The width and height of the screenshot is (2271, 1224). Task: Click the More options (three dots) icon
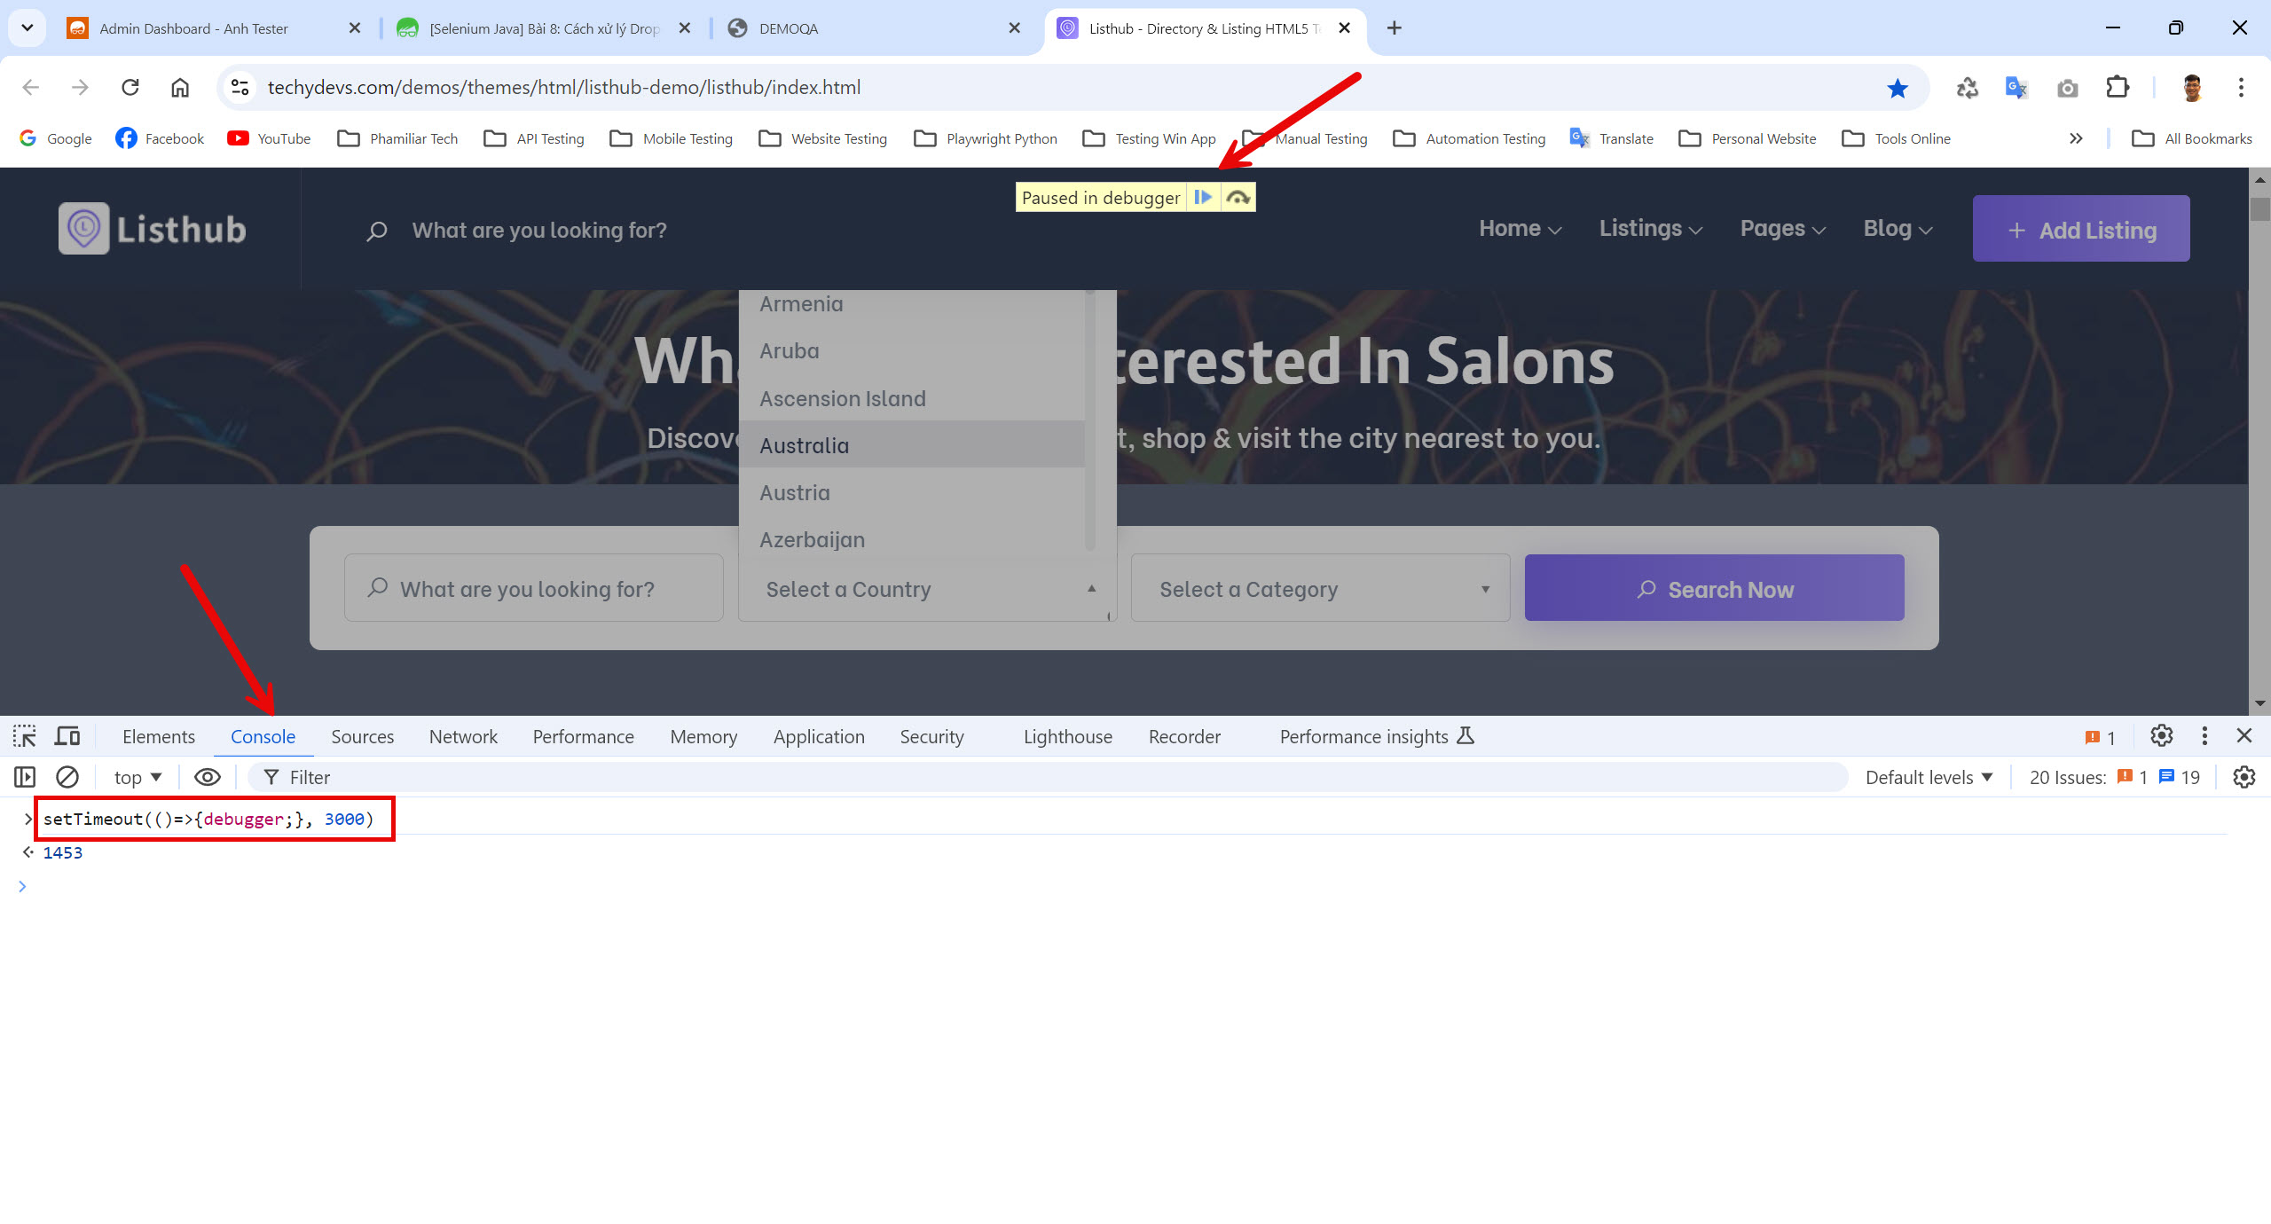[2204, 735]
